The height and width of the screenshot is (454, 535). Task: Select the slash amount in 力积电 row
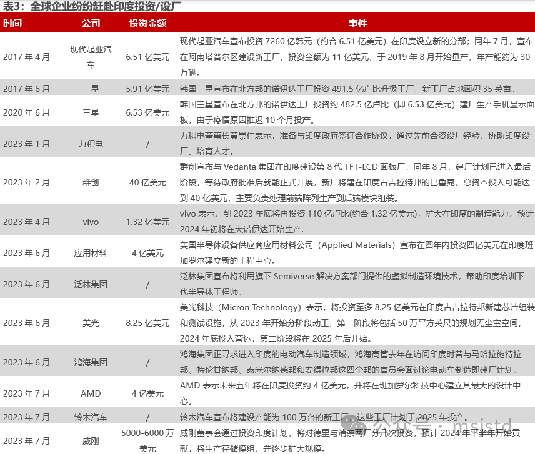pyautogui.click(x=147, y=144)
